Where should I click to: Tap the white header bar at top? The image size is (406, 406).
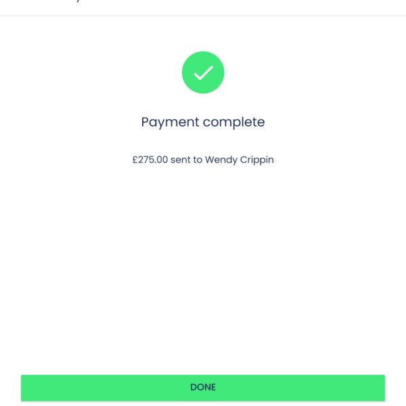tap(271, 7)
